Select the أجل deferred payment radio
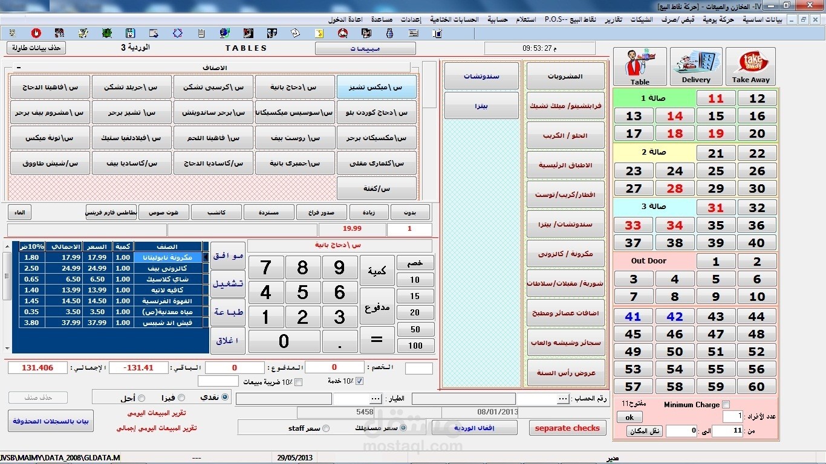The height and width of the screenshot is (464, 826). [141, 398]
